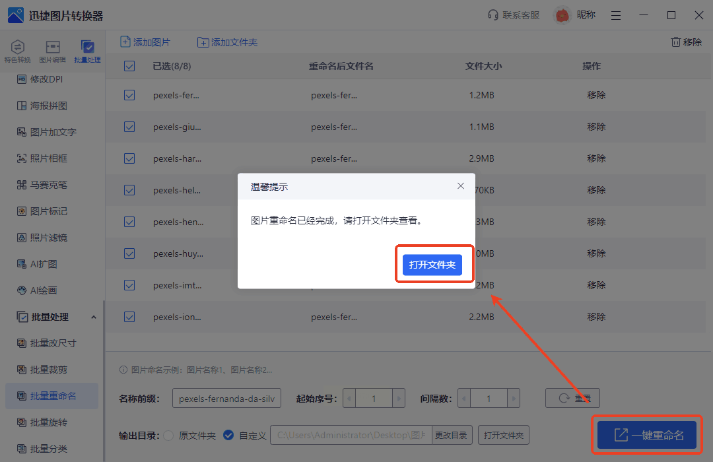Image resolution: width=713 pixels, height=462 pixels.
Task: Collapse the 批量处理 sidebar section
Action: tap(94, 317)
